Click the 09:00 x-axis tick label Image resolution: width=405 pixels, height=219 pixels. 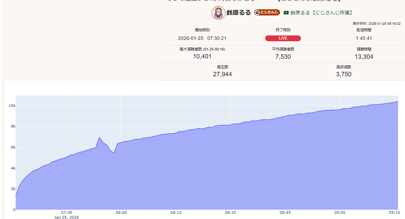340,212
